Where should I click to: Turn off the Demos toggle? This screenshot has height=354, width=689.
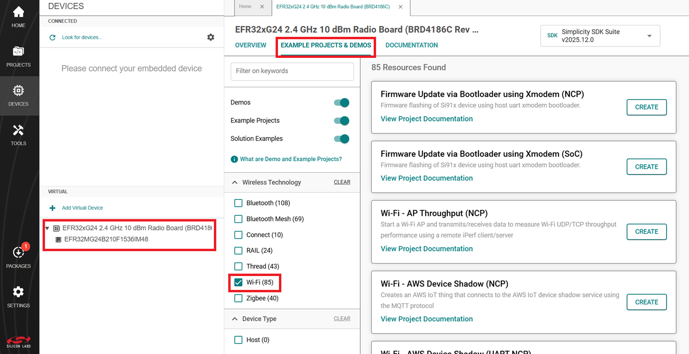click(342, 102)
